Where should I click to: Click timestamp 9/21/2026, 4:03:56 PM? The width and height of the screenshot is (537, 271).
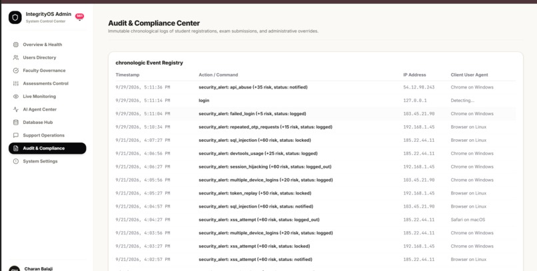coord(143,233)
